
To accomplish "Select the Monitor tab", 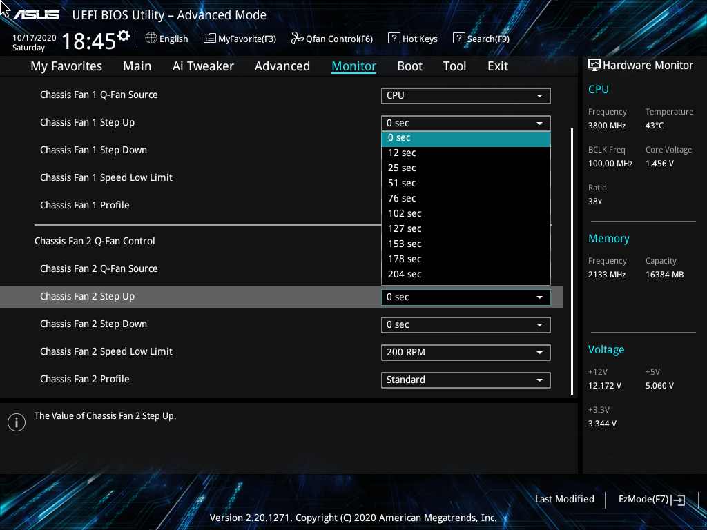I will click(x=354, y=66).
